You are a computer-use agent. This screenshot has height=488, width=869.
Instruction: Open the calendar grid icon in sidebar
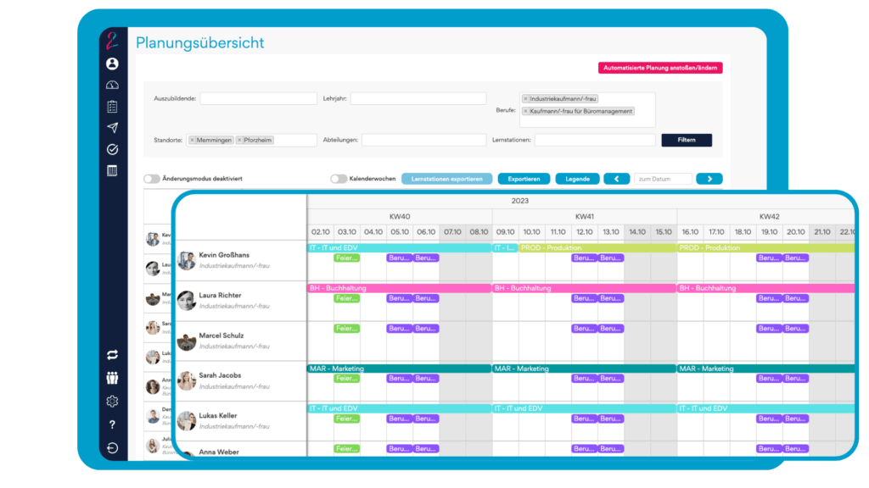pos(113,171)
